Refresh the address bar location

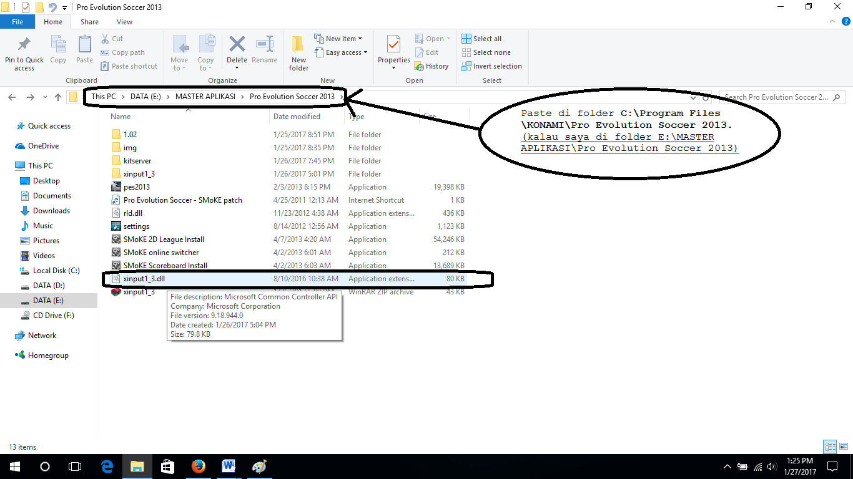tap(706, 97)
